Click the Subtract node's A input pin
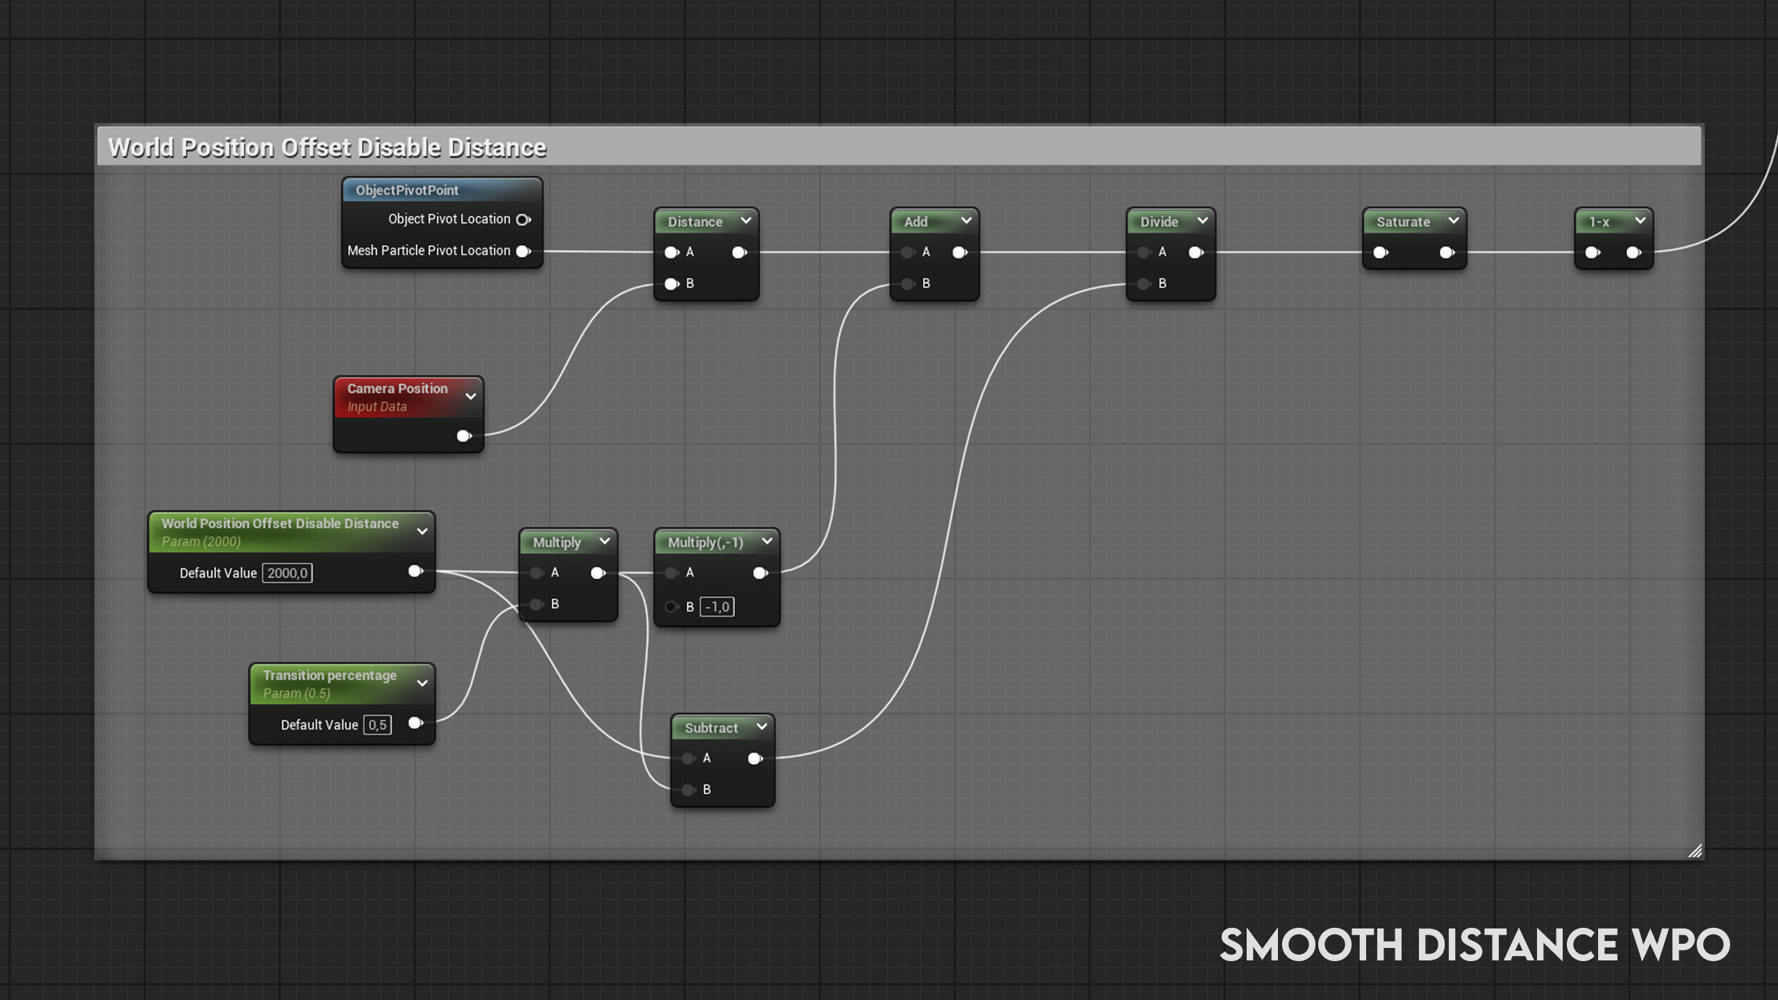The height and width of the screenshot is (1000, 1778). (688, 758)
